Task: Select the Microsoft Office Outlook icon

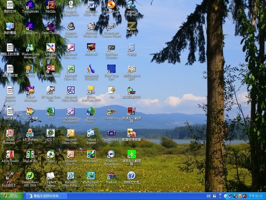Action: 71,133
